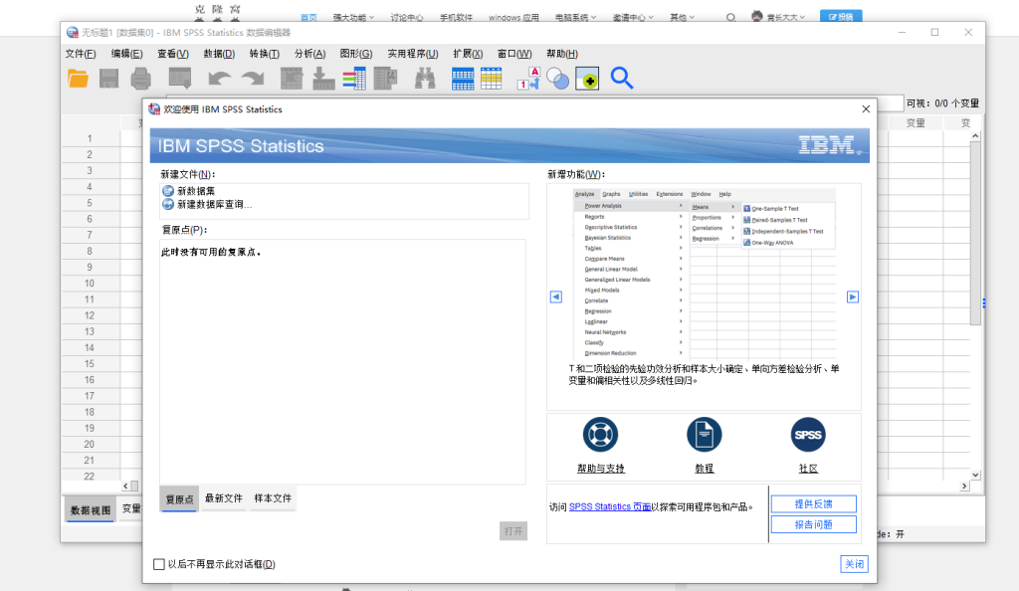Open the Transform menu (转换)

[265, 54]
